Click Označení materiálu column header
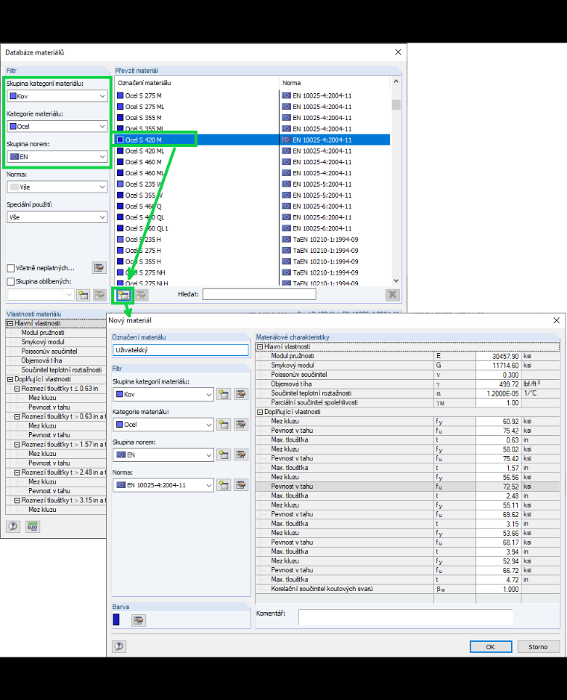The width and height of the screenshot is (567, 700). point(197,83)
